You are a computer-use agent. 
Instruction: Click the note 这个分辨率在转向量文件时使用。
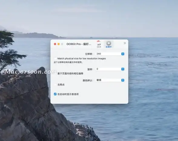click(68, 62)
